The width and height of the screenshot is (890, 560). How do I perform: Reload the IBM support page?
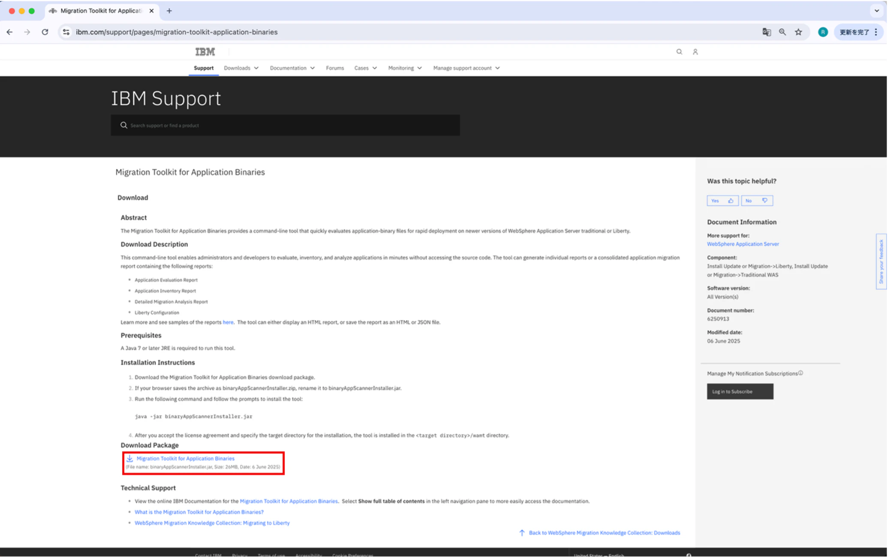coord(45,32)
